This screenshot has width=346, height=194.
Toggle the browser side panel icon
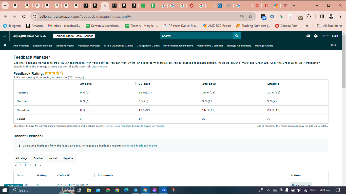(322, 16)
